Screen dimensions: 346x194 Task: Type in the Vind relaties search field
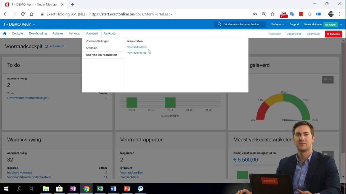[243, 24]
